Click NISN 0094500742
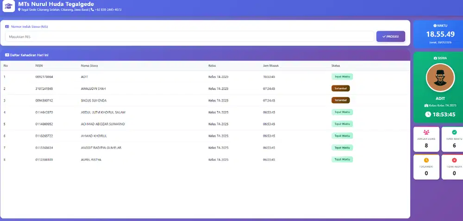The image size is (463, 221). pos(44,101)
